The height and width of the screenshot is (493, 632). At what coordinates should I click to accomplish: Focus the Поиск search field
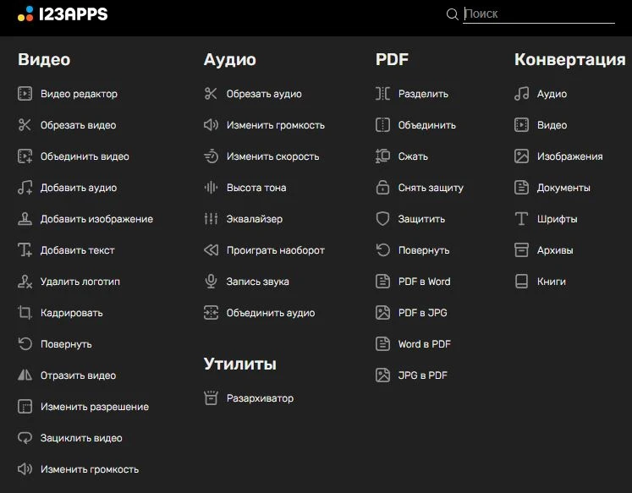(x=539, y=14)
